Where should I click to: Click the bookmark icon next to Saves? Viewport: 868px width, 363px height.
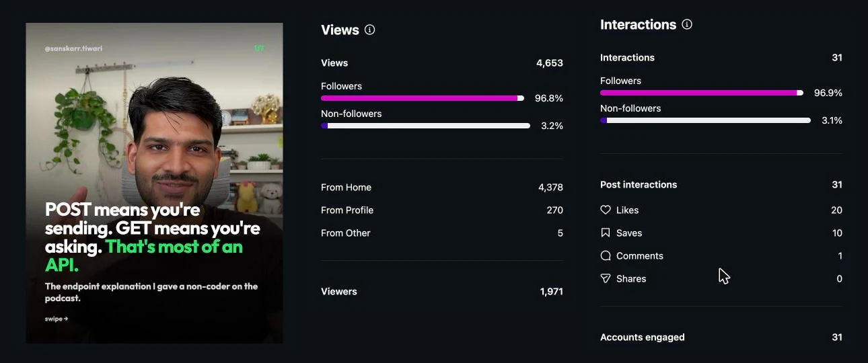[x=606, y=233]
